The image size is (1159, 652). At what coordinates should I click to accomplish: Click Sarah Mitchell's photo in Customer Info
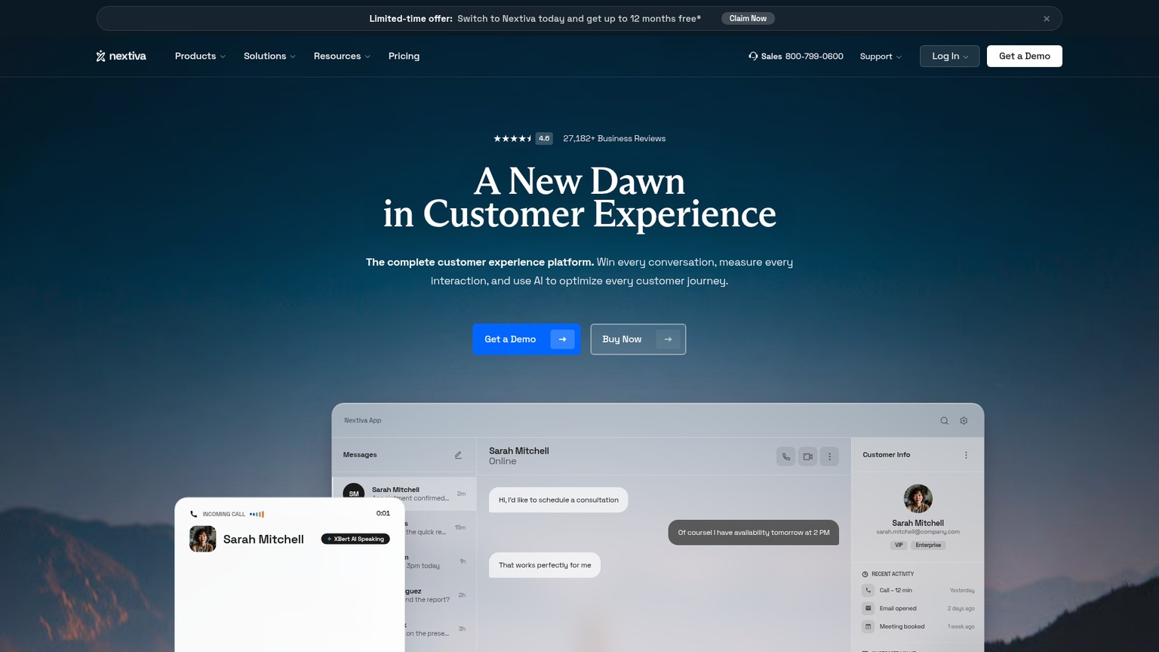tap(918, 499)
